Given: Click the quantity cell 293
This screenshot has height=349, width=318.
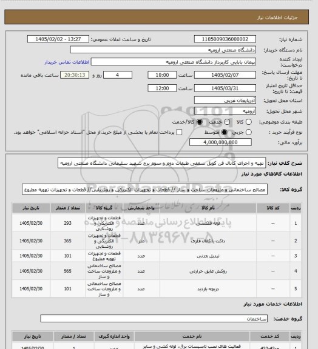Looking at the screenshot, I should pyautogui.click(x=68, y=223).
